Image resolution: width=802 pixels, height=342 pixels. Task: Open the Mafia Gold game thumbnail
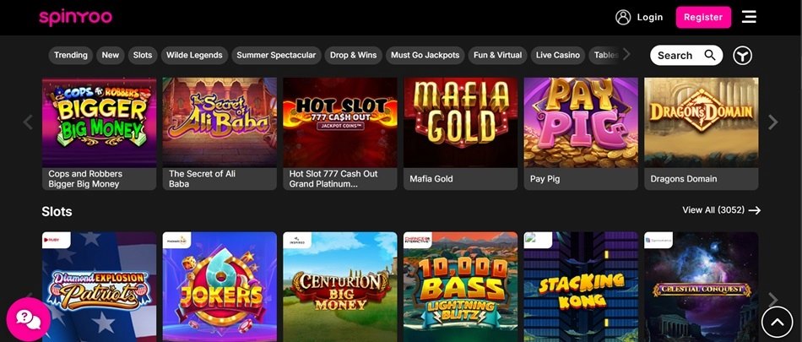click(x=460, y=123)
